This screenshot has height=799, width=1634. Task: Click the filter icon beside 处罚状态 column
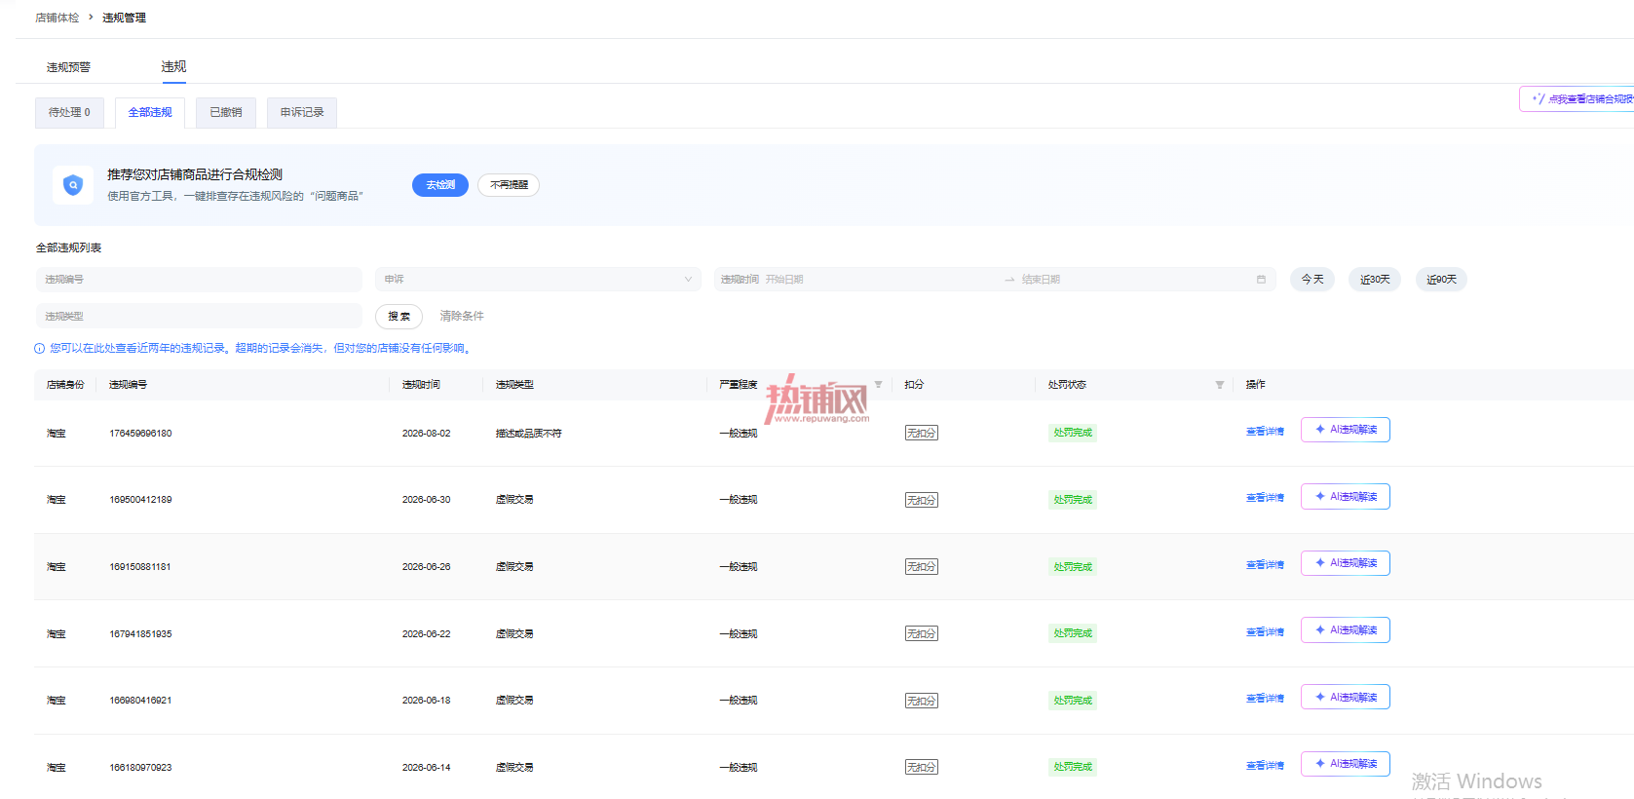pos(1219,385)
